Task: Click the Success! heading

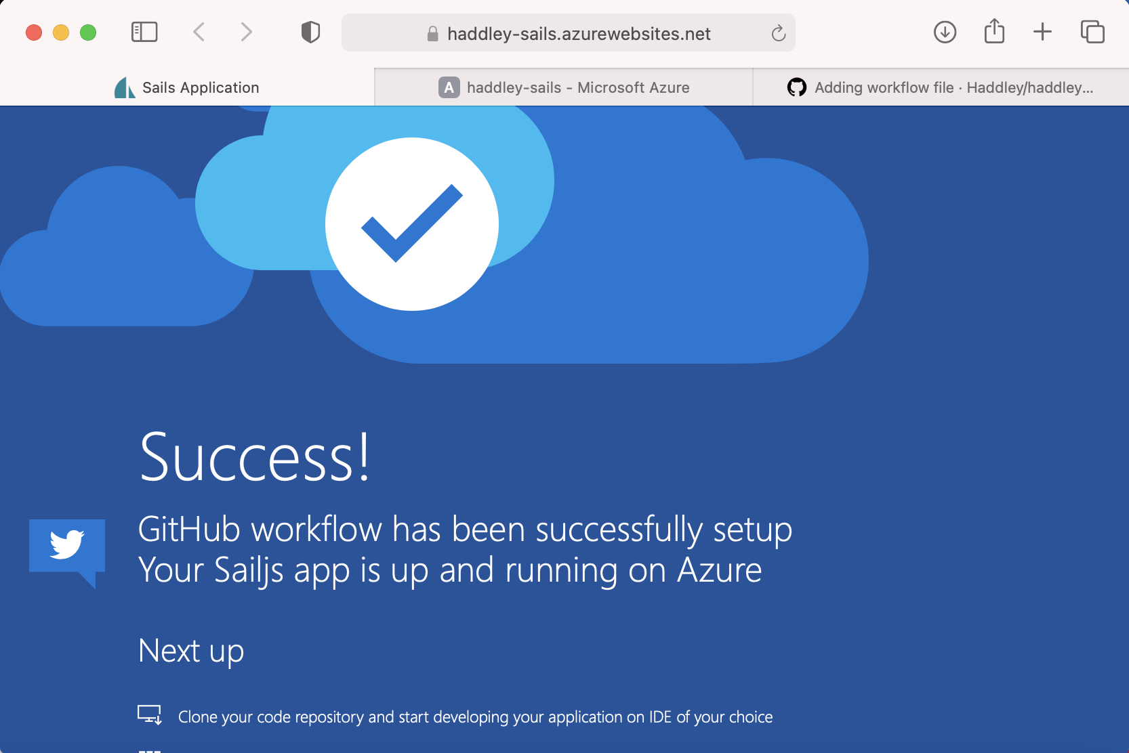Action: (255, 458)
